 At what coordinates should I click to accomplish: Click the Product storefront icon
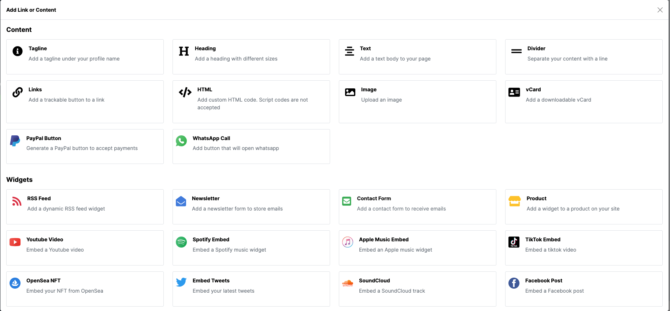click(x=515, y=201)
